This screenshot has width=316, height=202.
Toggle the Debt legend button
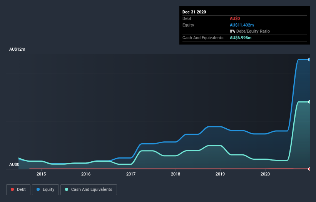tap(18, 190)
